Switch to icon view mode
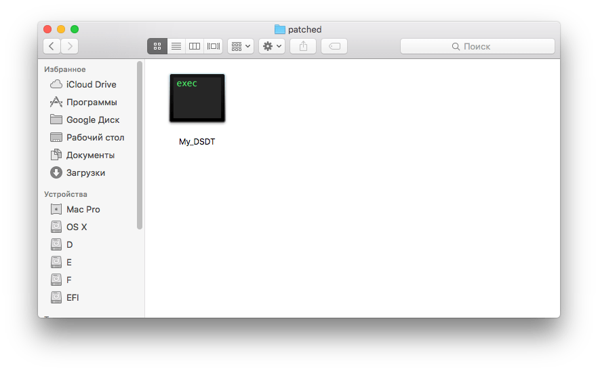 pos(157,46)
